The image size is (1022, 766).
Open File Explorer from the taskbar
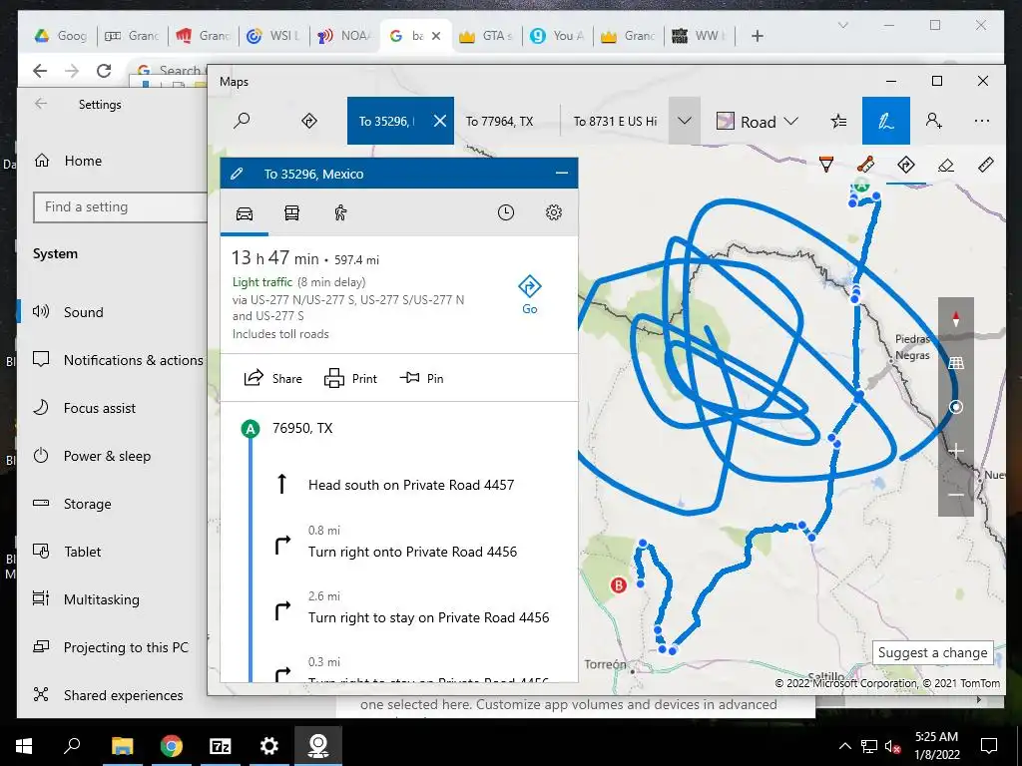[x=122, y=746]
